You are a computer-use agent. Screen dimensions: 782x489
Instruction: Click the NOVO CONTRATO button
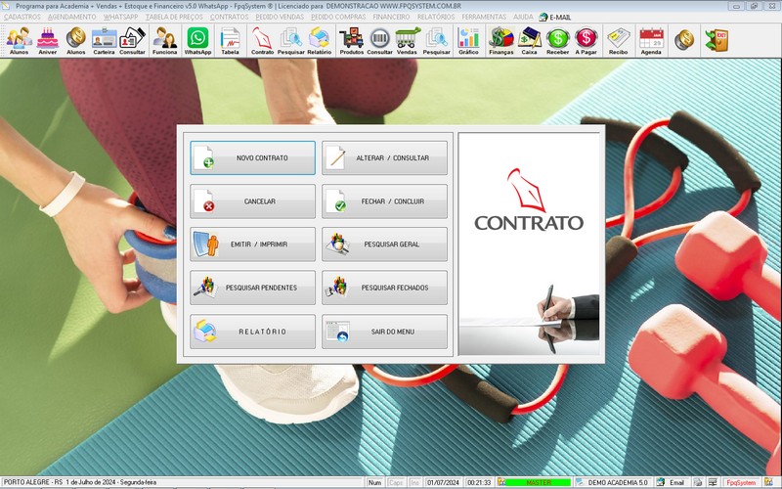coord(253,157)
